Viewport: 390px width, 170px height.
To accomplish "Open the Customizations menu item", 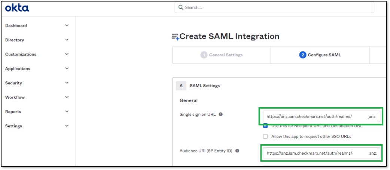I will click(21, 54).
